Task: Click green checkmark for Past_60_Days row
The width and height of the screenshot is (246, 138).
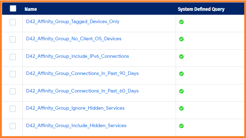Action: click(181, 91)
